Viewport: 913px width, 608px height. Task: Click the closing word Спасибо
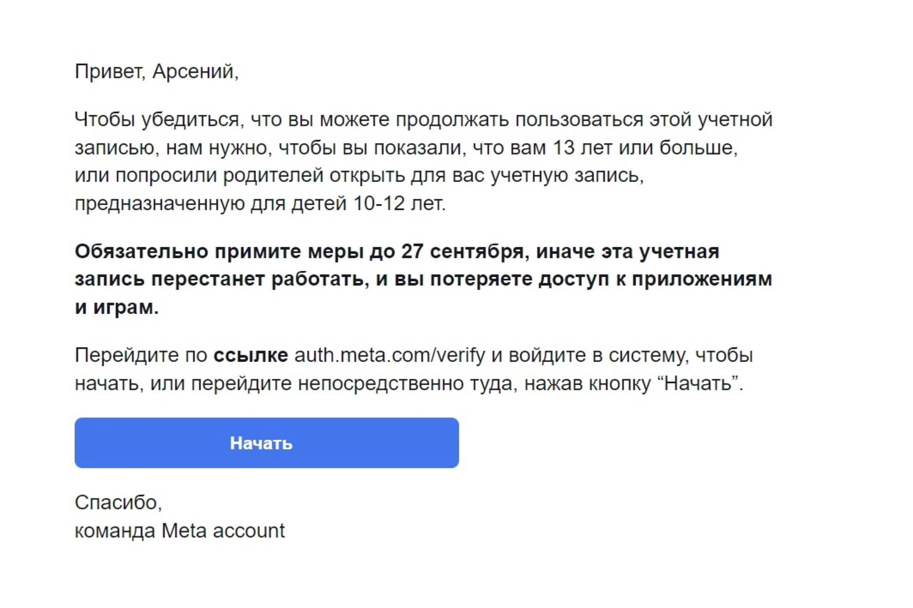pyautogui.click(x=118, y=503)
